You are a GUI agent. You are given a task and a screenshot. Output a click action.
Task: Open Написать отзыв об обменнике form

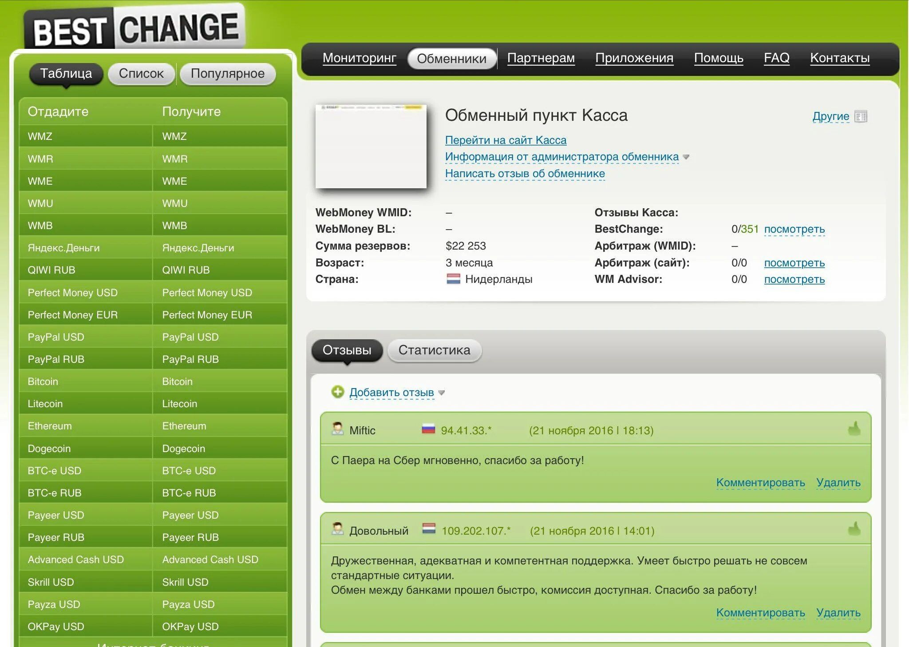[x=525, y=174]
